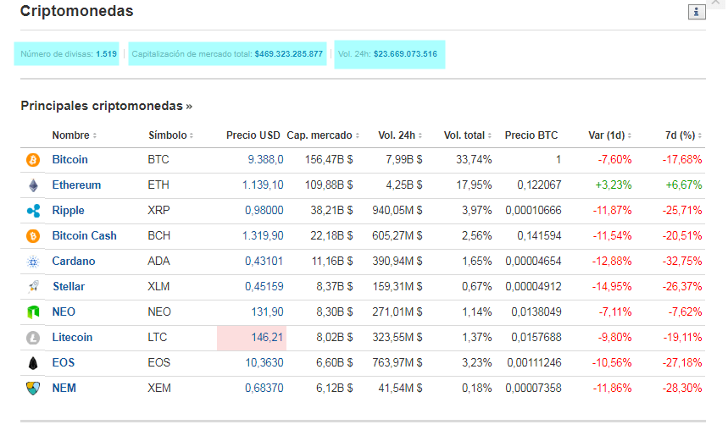Sort by Precio USD column header

point(253,135)
